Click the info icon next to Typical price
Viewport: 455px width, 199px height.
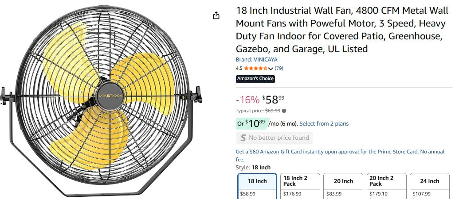point(284,111)
